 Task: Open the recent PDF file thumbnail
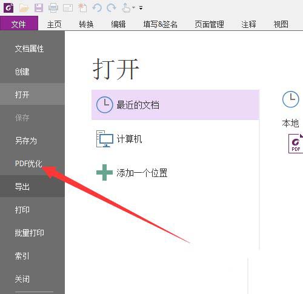pos(296,144)
